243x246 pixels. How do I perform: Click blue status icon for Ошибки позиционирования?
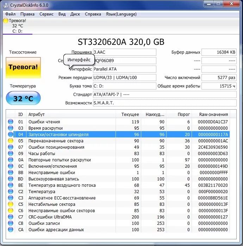(11, 147)
